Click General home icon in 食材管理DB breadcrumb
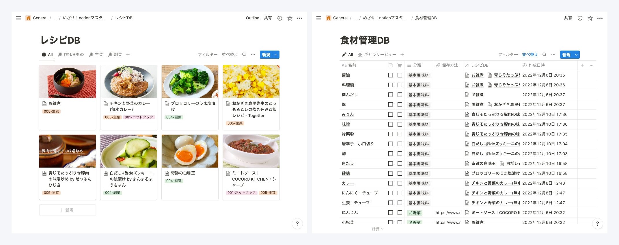619x245 pixels. 329,18
